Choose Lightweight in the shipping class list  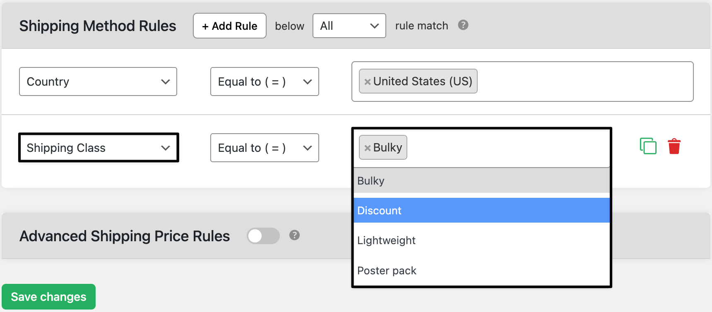tap(482, 240)
